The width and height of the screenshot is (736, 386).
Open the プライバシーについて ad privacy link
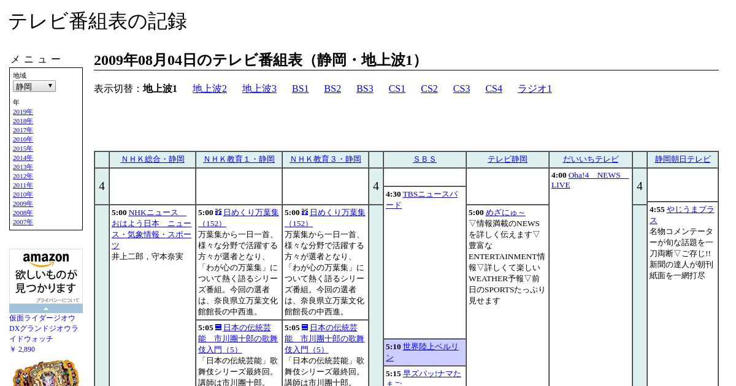58,300
